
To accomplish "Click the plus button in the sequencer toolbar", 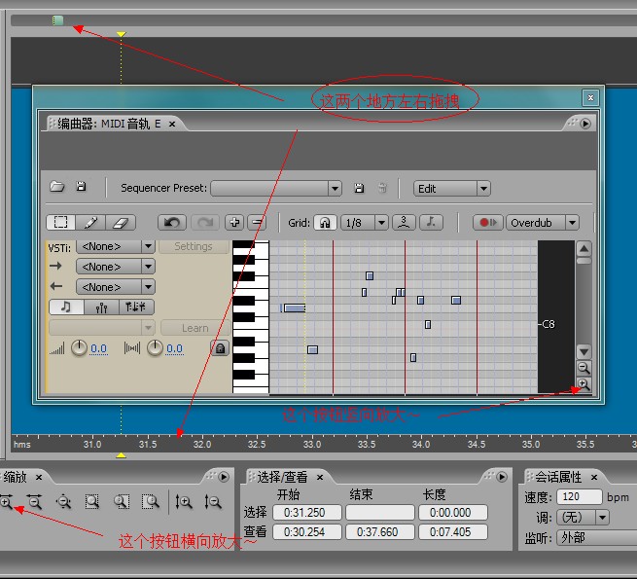I will click(x=234, y=223).
